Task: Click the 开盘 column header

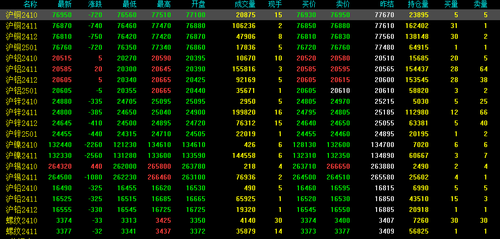Action: tap(198, 4)
